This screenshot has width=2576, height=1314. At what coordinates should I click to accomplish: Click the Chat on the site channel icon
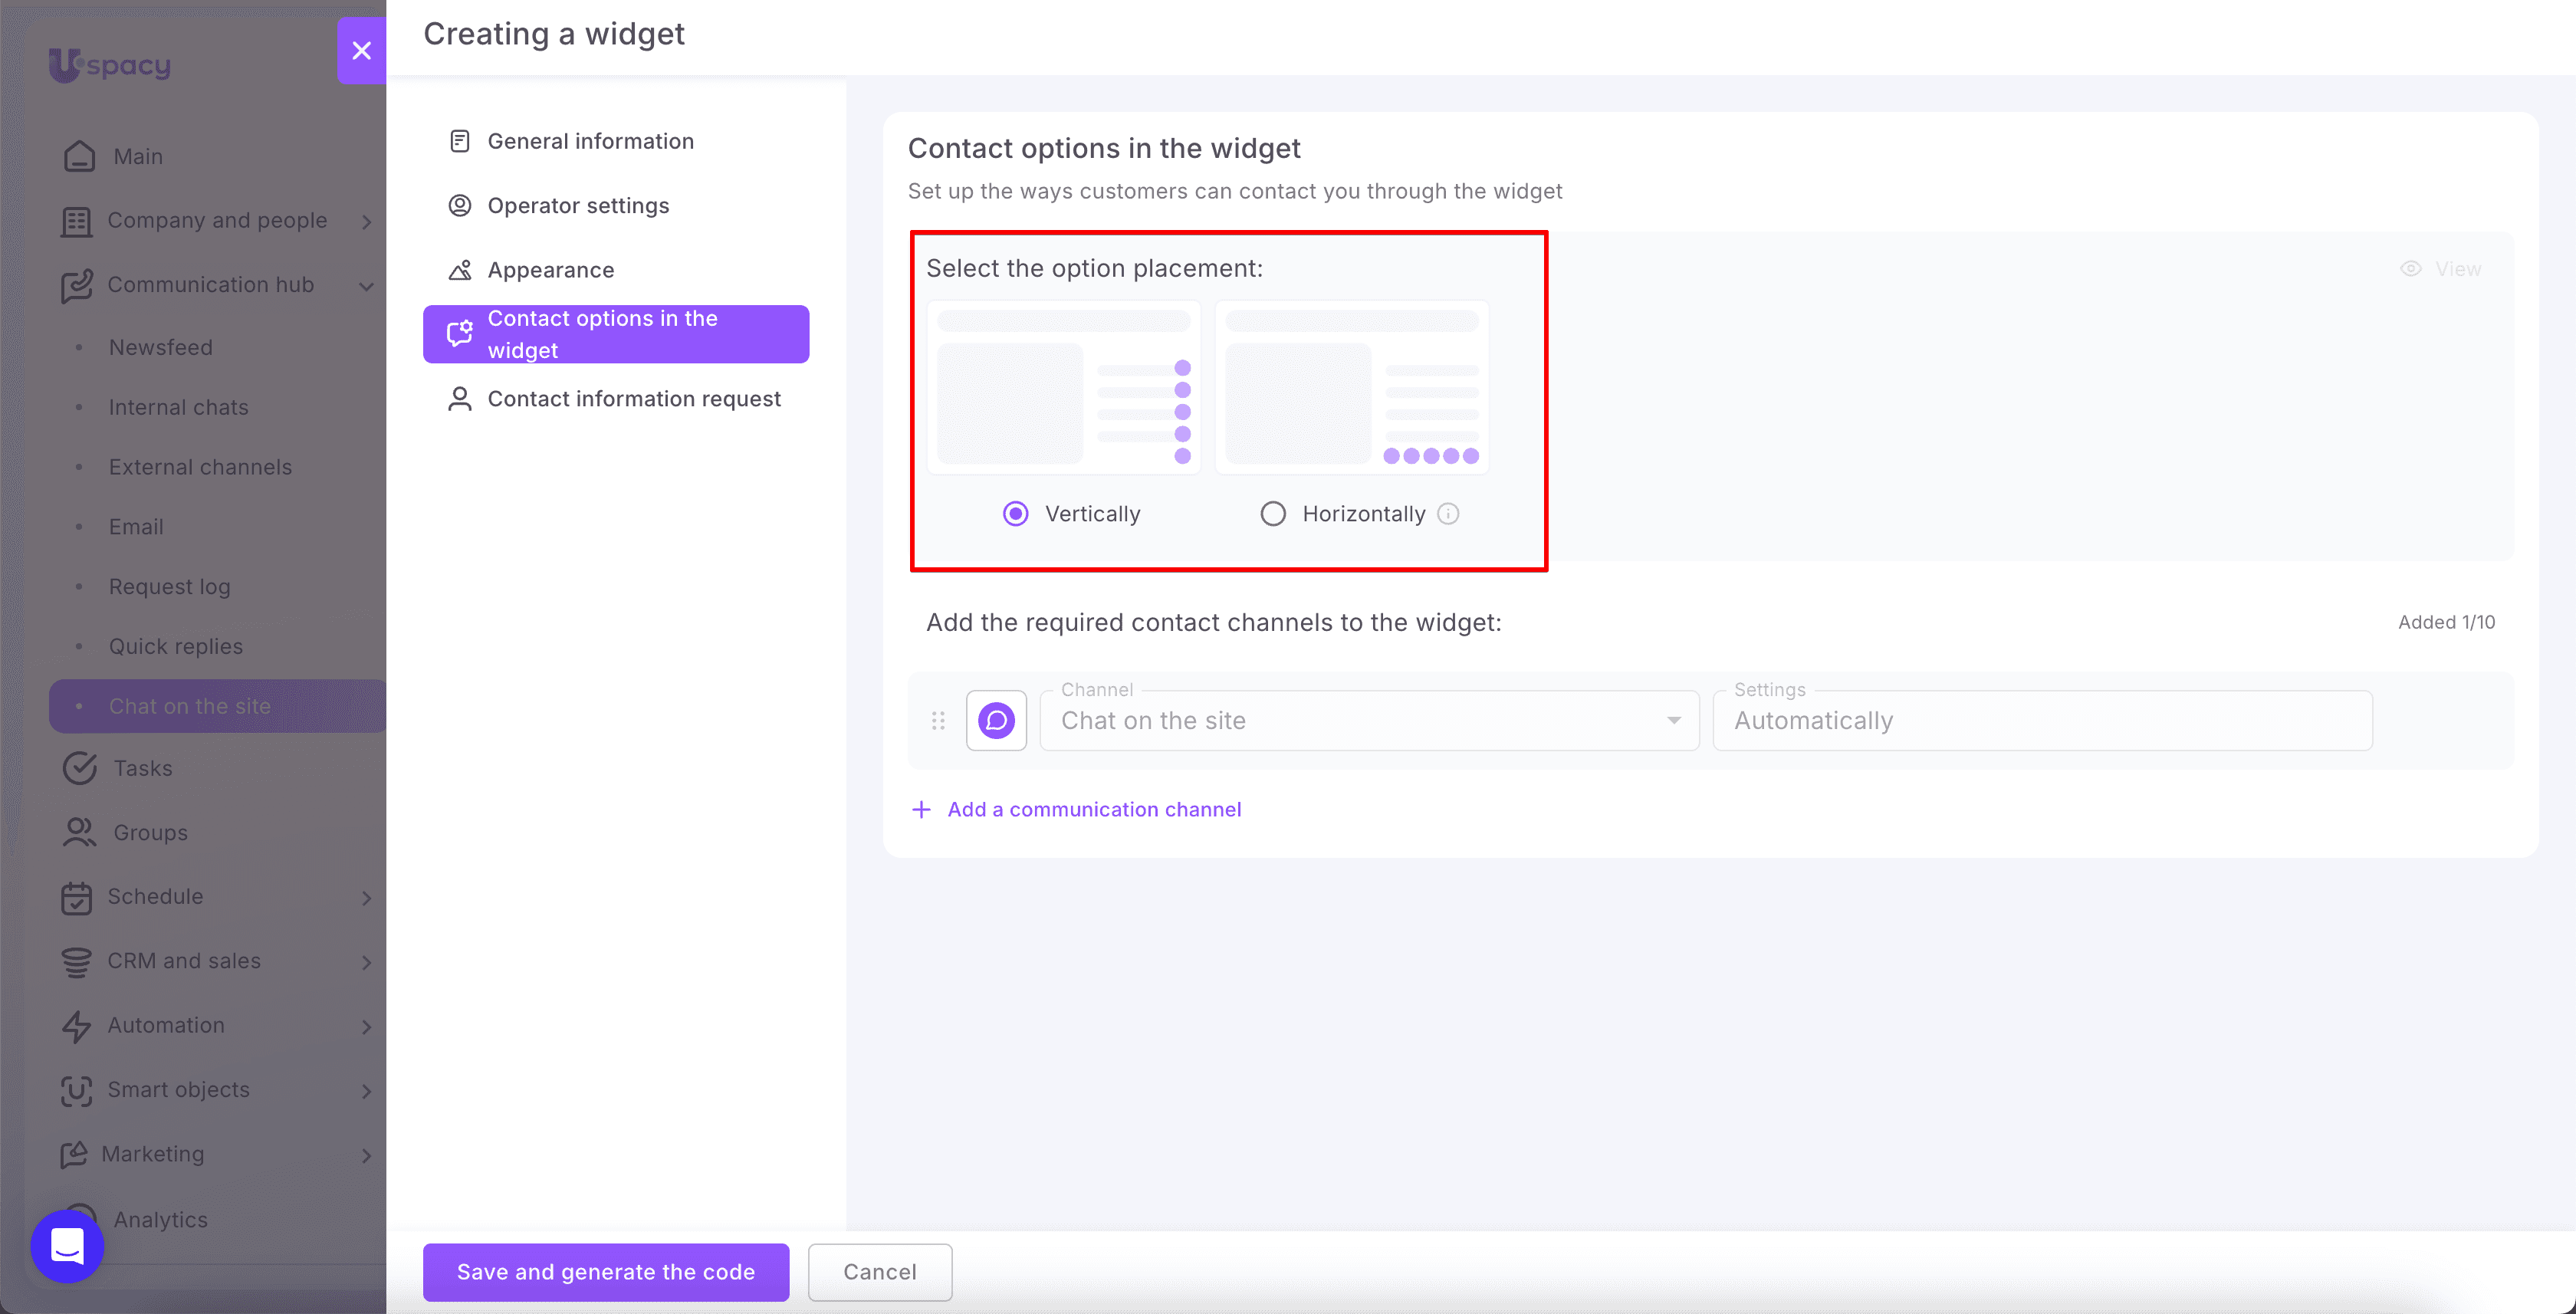click(x=996, y=720)
